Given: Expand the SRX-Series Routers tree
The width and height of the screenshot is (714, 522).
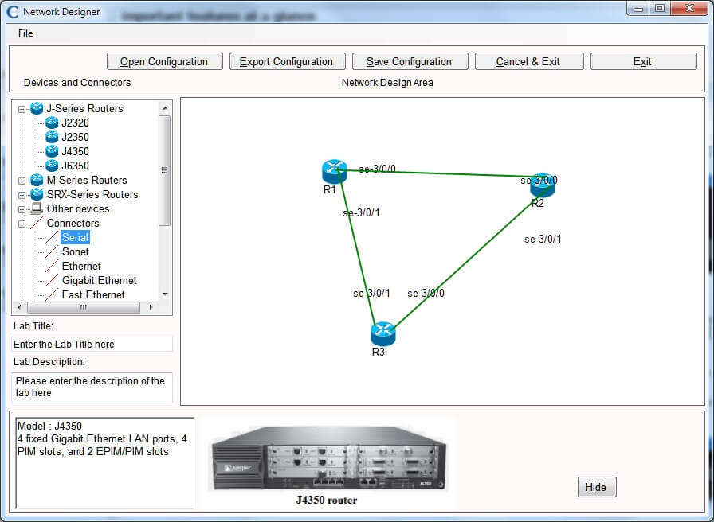Looking at the screenshot, I should pos(21,194).
